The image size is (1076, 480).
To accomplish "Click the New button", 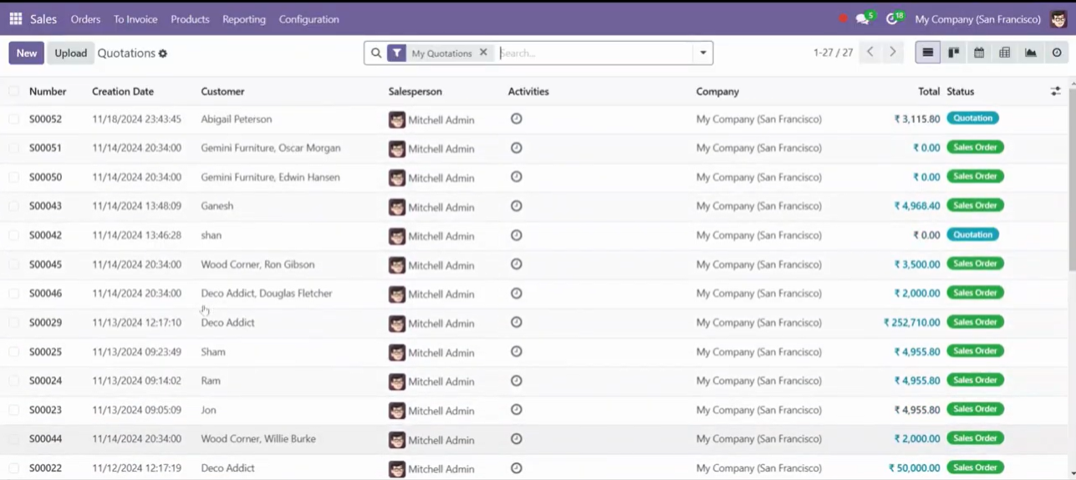I will coord(27,53).
